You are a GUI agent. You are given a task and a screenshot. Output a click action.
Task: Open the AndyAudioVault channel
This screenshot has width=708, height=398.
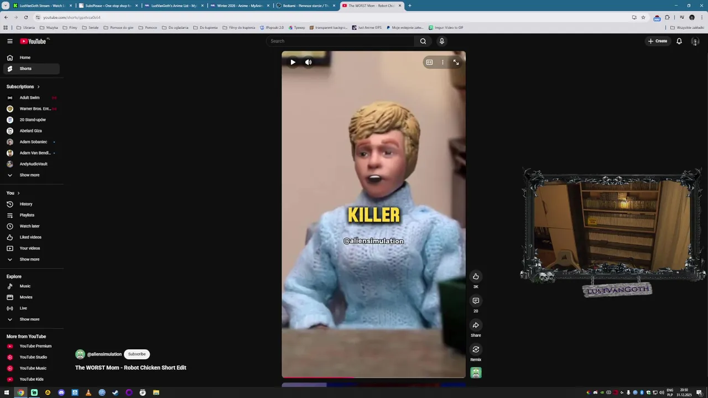30,164
